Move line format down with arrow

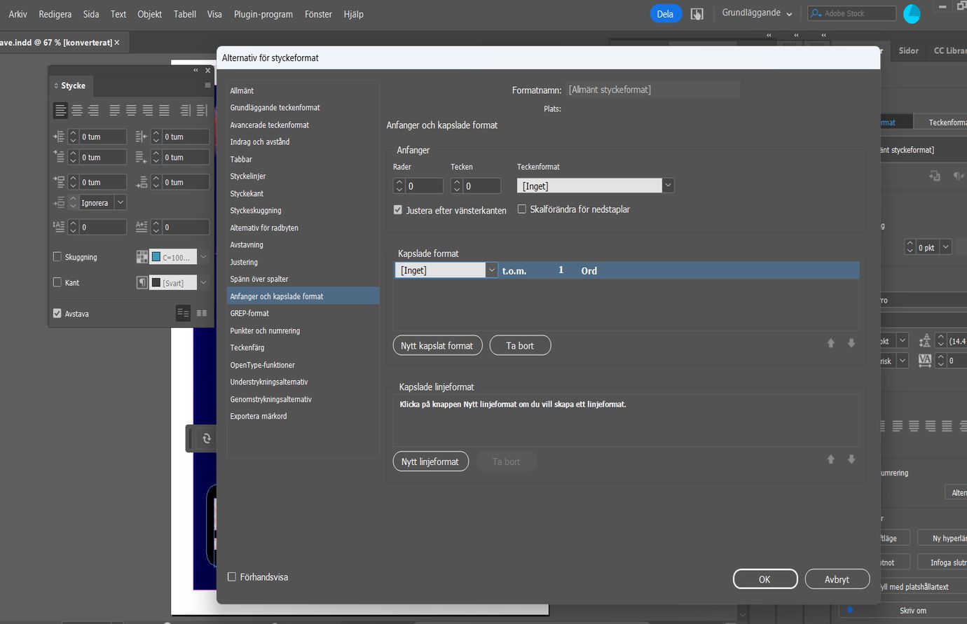tap(851, 459)
